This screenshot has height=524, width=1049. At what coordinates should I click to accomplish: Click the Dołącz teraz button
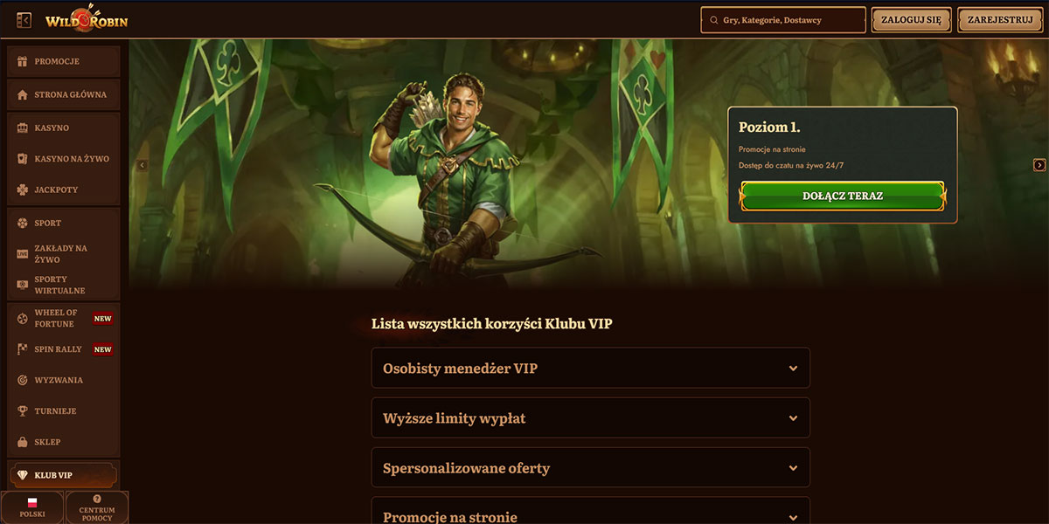843,196
